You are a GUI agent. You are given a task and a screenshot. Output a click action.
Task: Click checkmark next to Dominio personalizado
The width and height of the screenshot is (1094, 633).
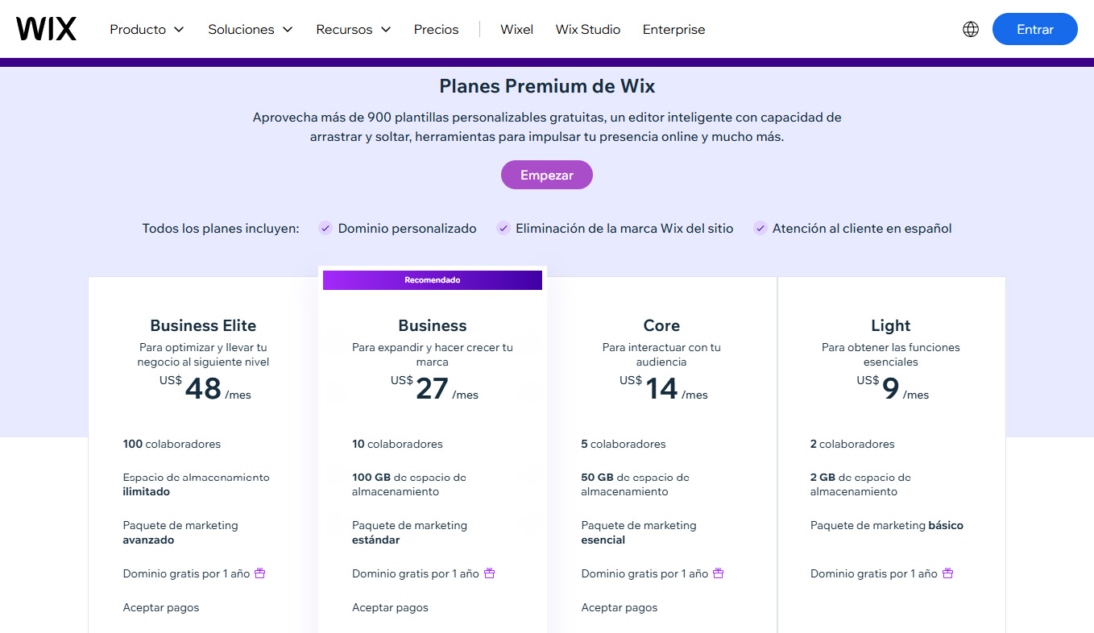(x=325, y=228)
